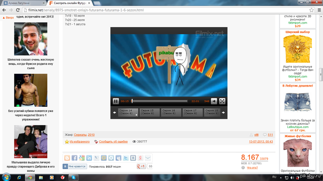This screenshot has width=323, height=181.
Task: Click the video seek progress bar
Action: pyautogui.click(x=160, y=101)
